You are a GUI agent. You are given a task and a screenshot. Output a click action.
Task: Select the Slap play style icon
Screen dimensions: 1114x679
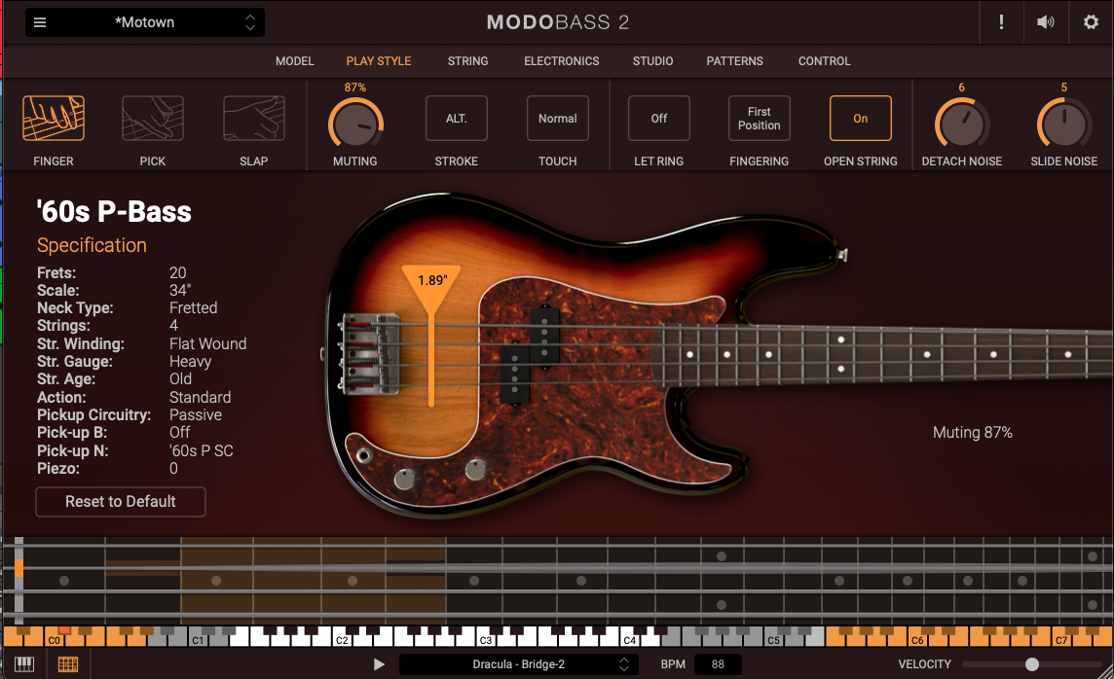coord(253,119)
